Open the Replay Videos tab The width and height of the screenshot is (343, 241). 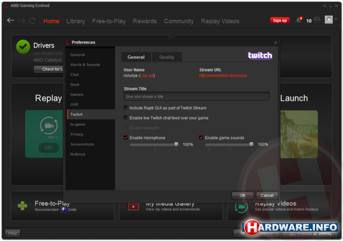tap(220, 21)
